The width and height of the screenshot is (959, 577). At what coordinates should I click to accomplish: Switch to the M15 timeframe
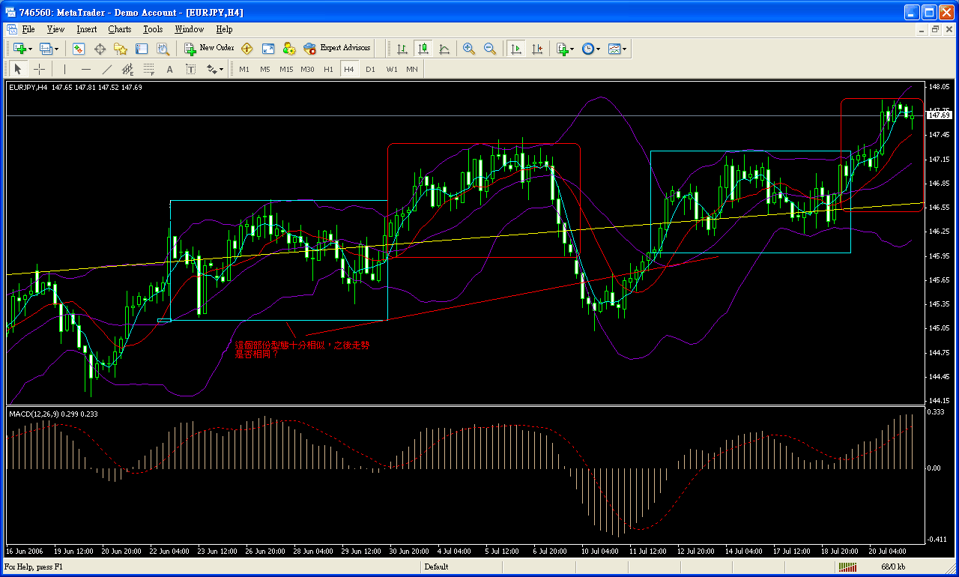click(x=286, y=69)
